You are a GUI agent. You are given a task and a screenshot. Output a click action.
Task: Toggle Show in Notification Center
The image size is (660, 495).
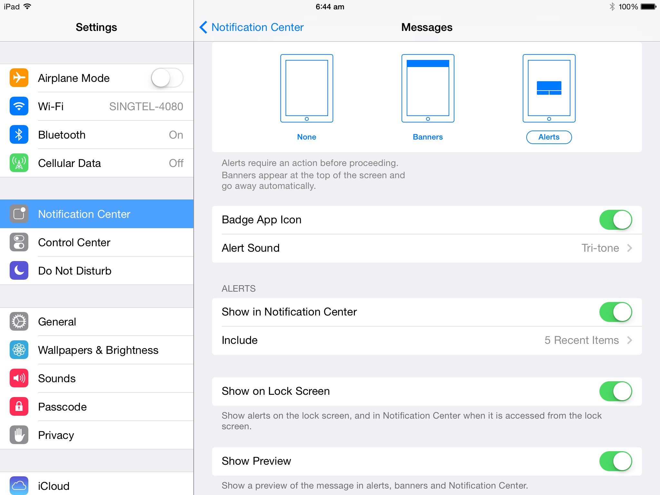pyautogui.click(x=616, y=312)
